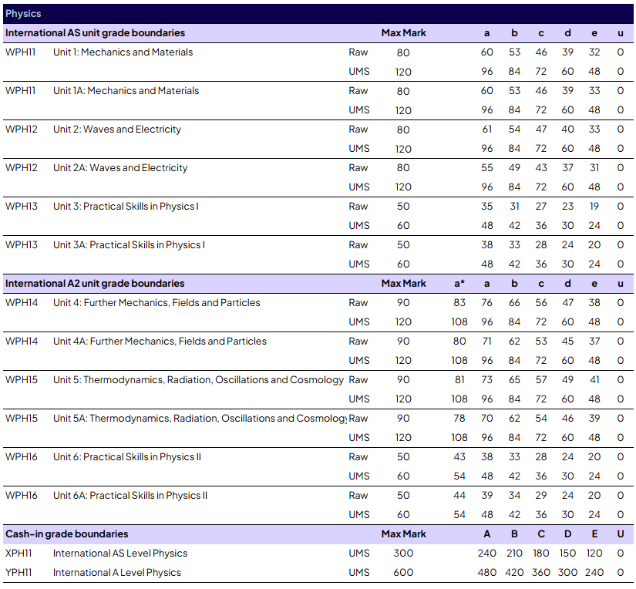Click Unit 6 raw a* boundary 43

[459, 457]
